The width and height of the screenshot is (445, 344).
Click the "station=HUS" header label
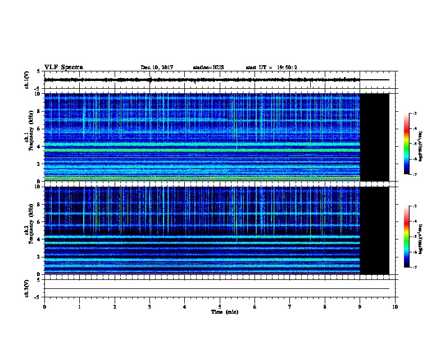coord(208,67)
